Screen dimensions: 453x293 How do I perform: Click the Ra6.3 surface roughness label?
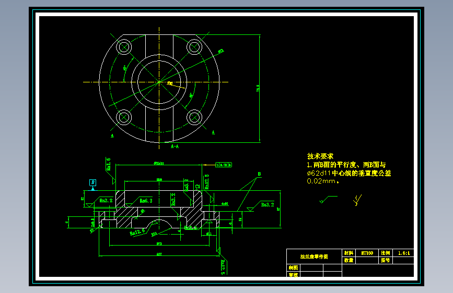(146, 200)
